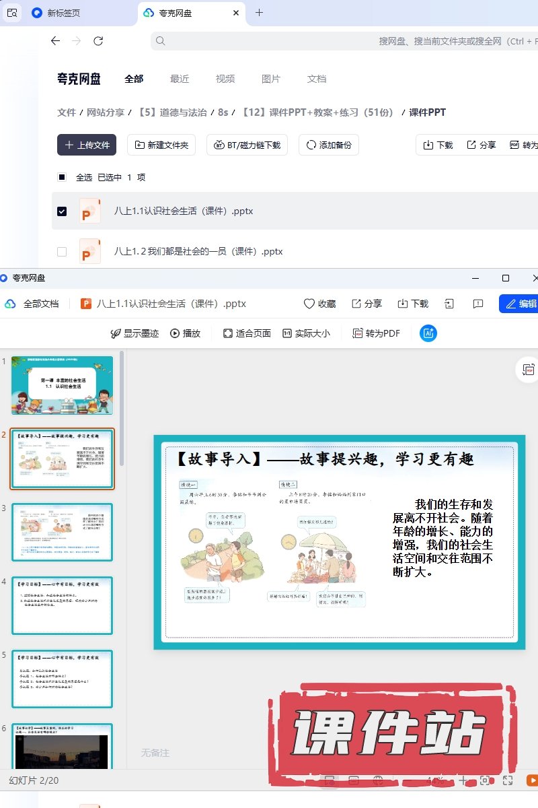
Task: Click the 上传文件 button
Action: [x=87, y=145]
